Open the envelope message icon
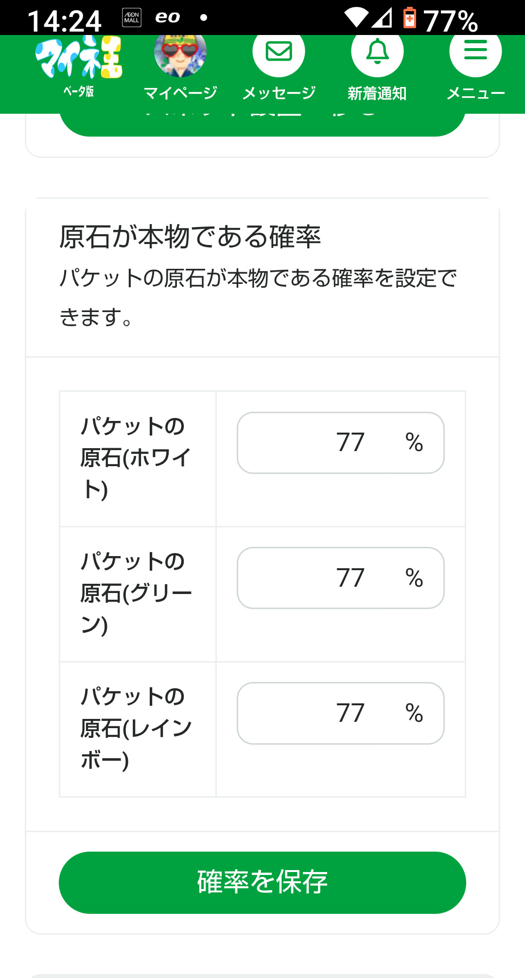The width and height of the screenshot is (525, 978). click(x=279, y=52)
